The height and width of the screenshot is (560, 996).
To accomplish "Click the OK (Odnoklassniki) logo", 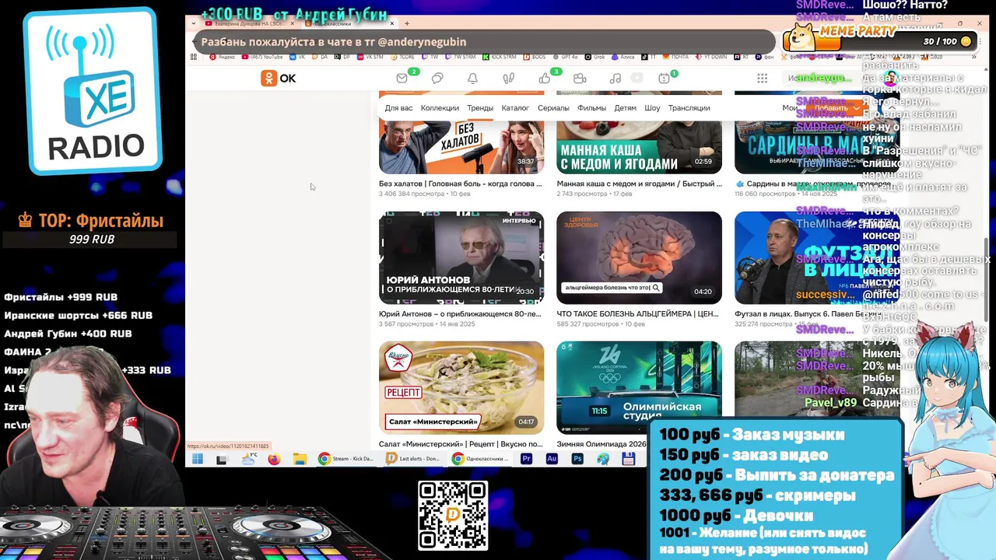I will tap(278, 78).
